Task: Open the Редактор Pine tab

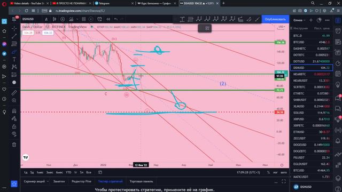Action: click(x=81, y=181)
